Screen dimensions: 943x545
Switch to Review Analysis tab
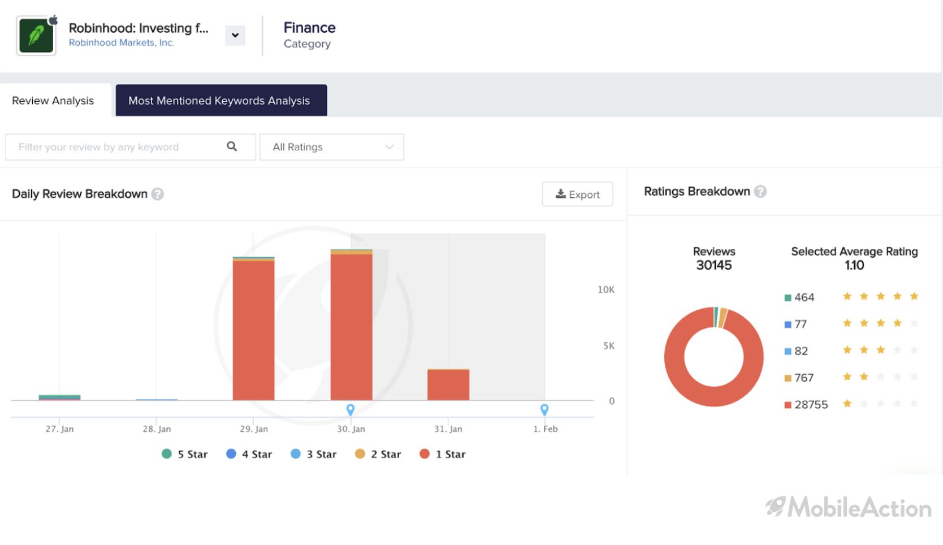pos(53,101)
